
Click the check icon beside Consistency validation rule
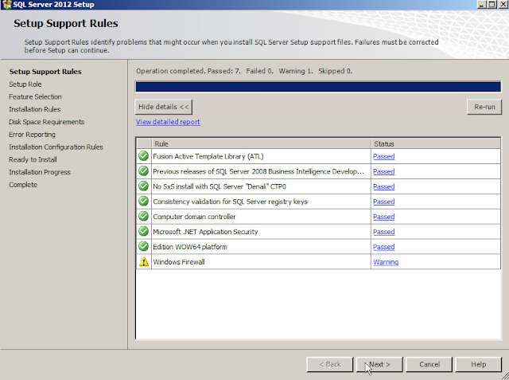click(143, 202)
